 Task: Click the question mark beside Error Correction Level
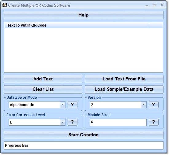pos(73,122)
